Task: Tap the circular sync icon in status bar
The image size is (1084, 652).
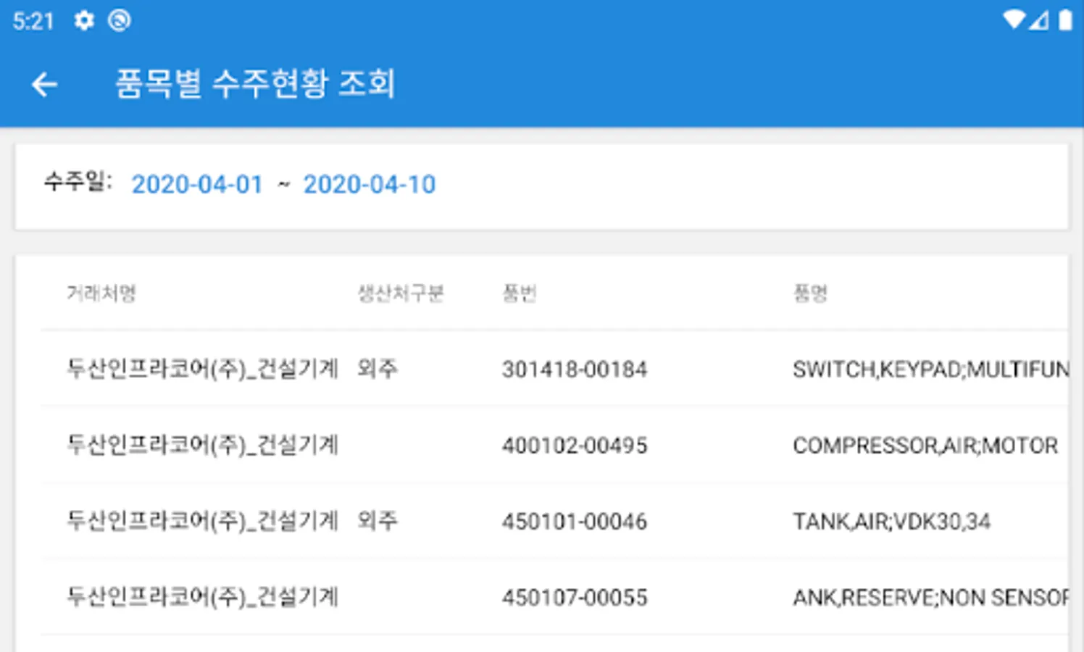Action: tap(120, 20)
